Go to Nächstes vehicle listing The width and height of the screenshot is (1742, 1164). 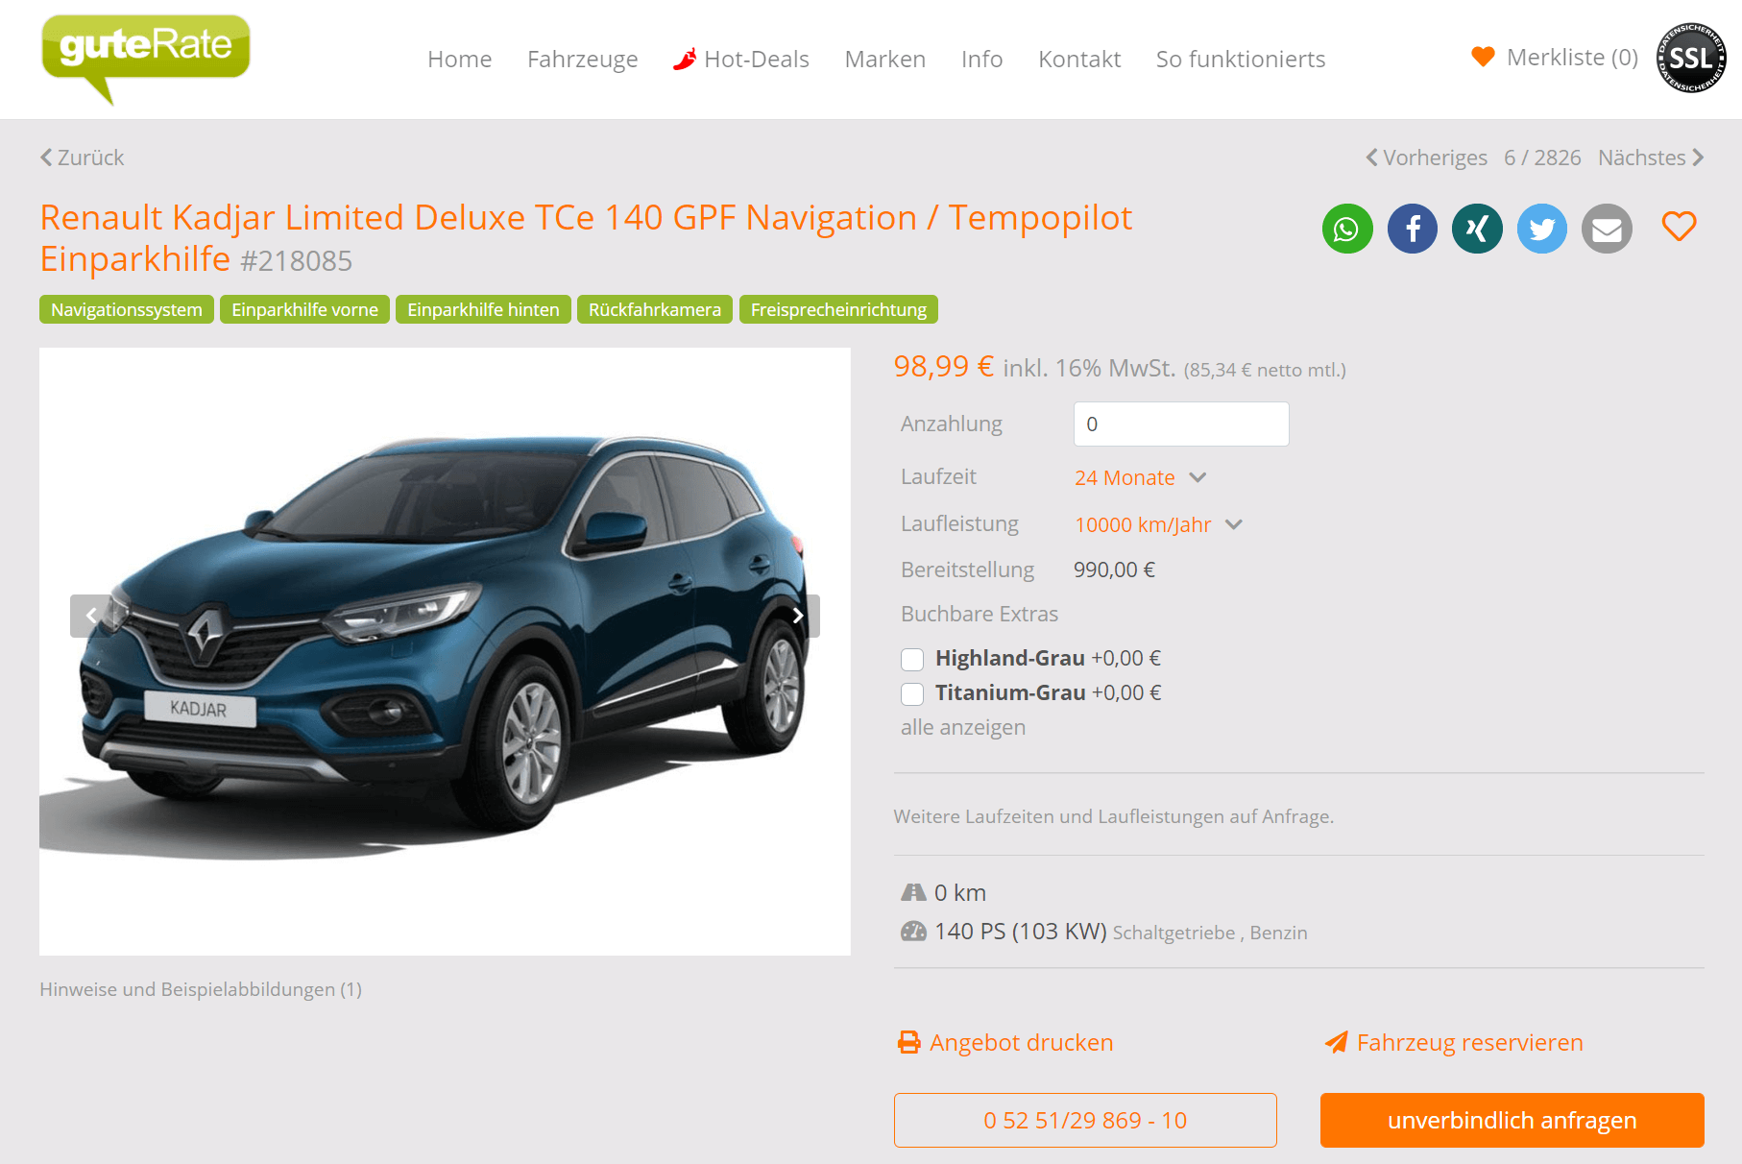tap(1651, 158)
